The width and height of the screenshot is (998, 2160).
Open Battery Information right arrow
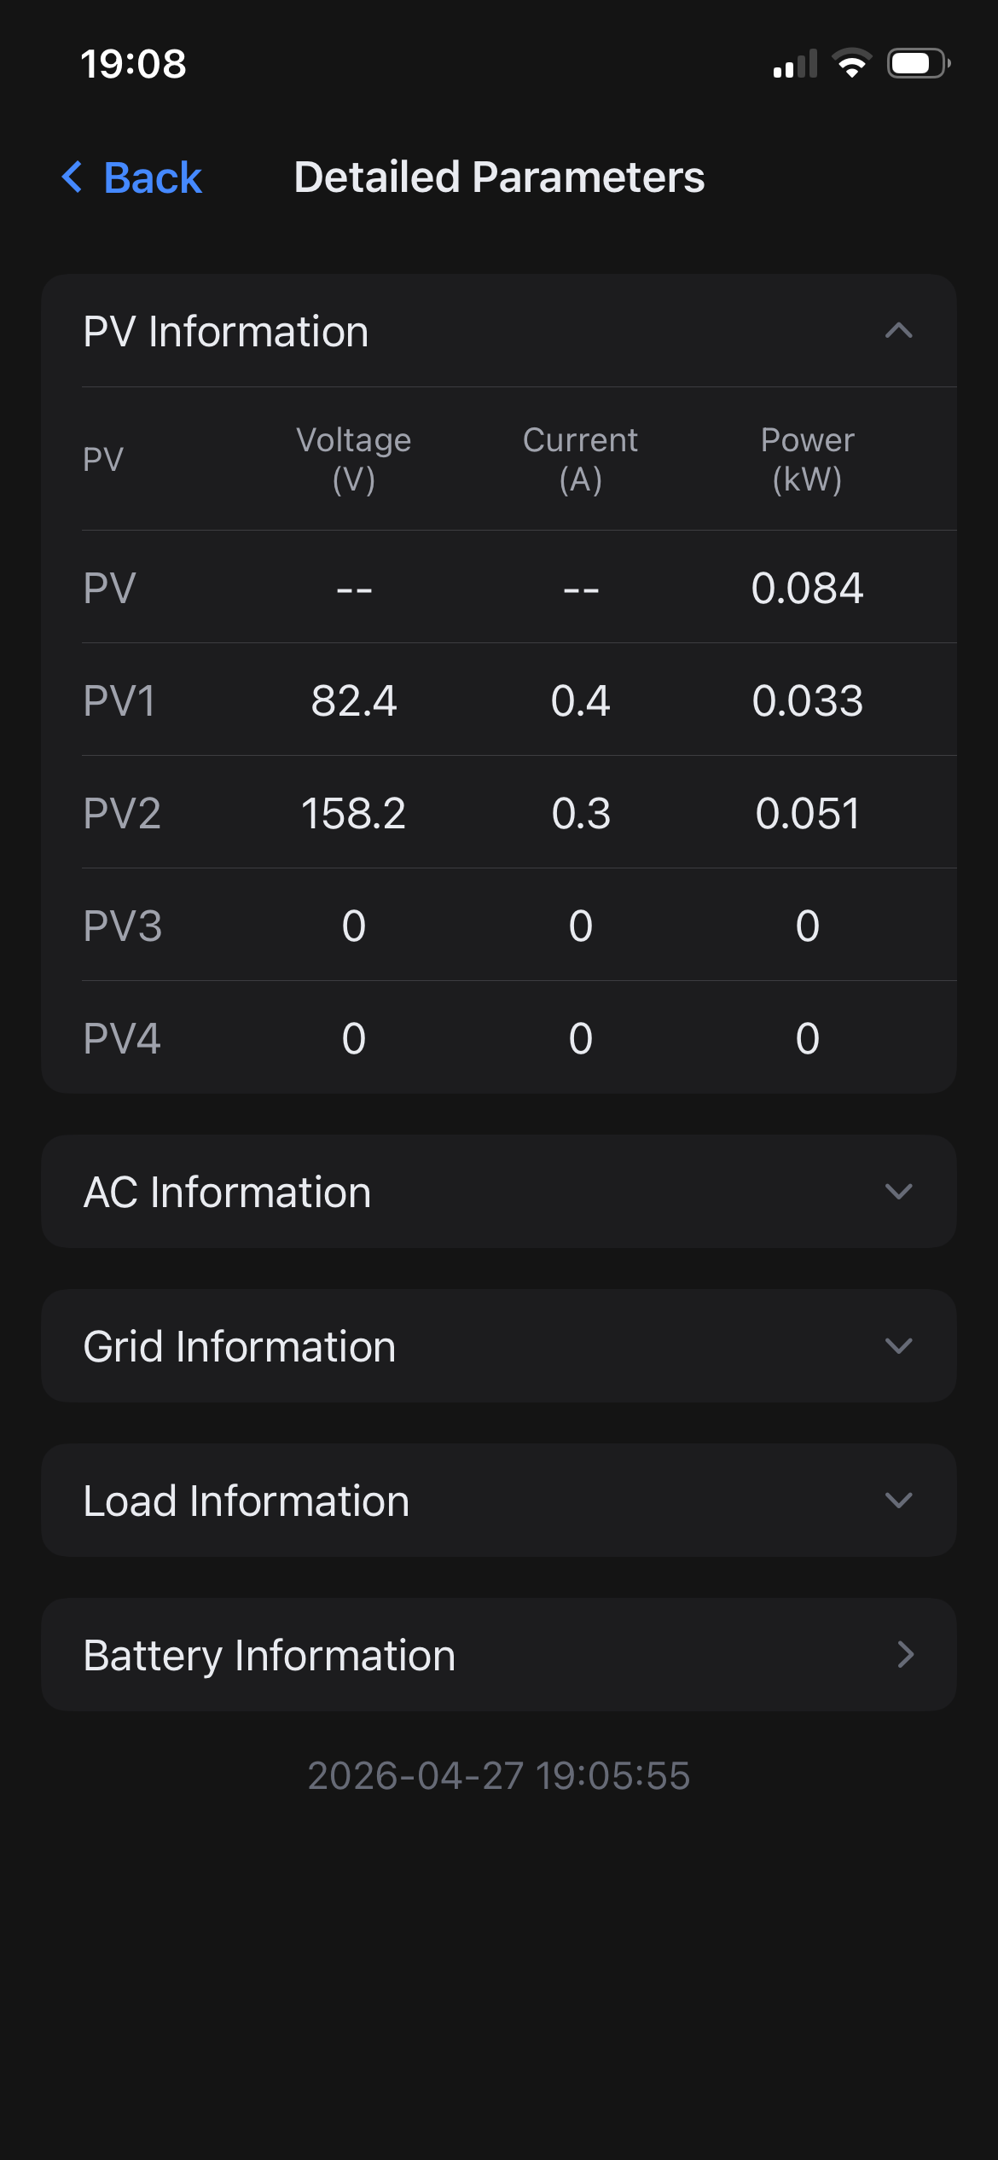pos(906,1654)
